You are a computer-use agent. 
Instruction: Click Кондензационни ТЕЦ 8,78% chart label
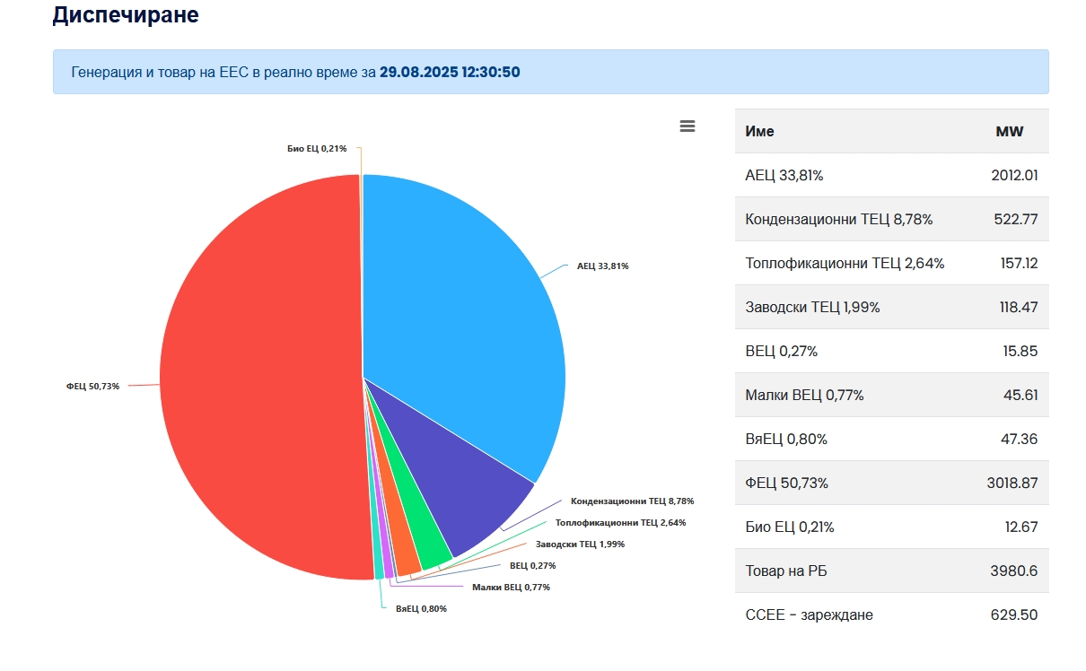pyautogui.click(x=632, y=501)
